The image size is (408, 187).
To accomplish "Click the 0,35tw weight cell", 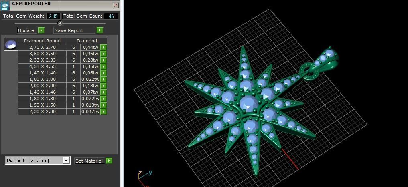I will (x=91, y=67).
